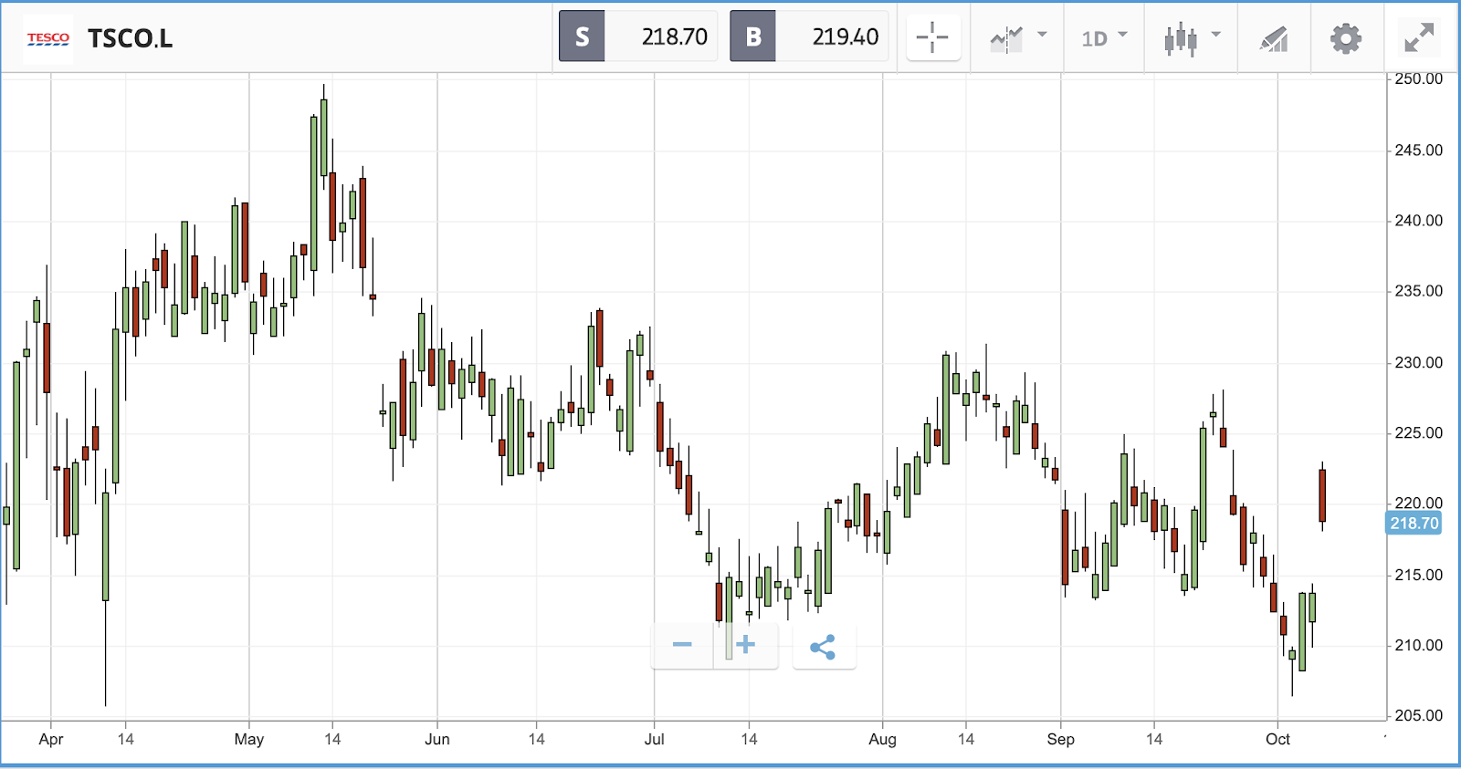The width and height of the screenshot is (1461, 769).
Task: Zoom in using the plus button
Action: coord(746,645)
